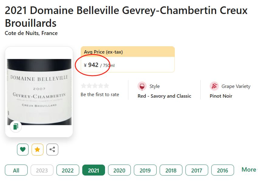258x181 pixels.
Task: Click the share icon button
Action: coord(52,149)
